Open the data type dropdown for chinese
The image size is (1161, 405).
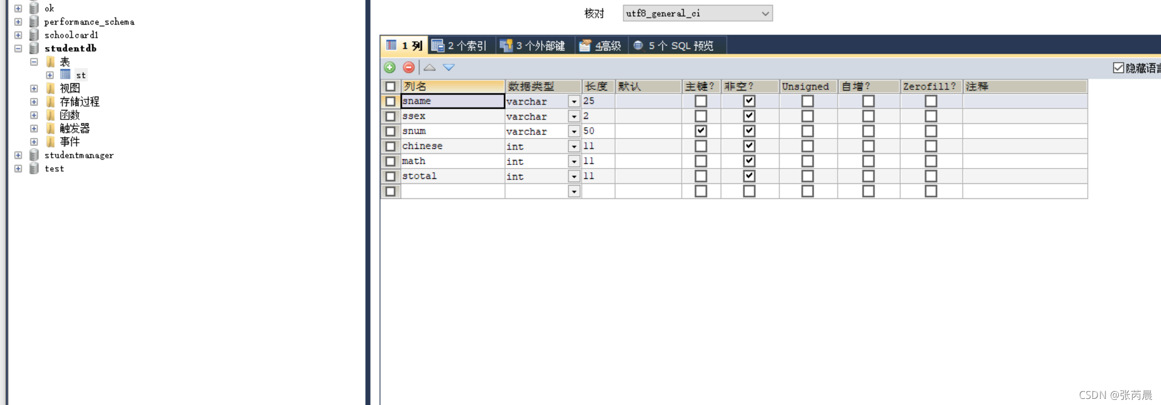coord(574,147)
